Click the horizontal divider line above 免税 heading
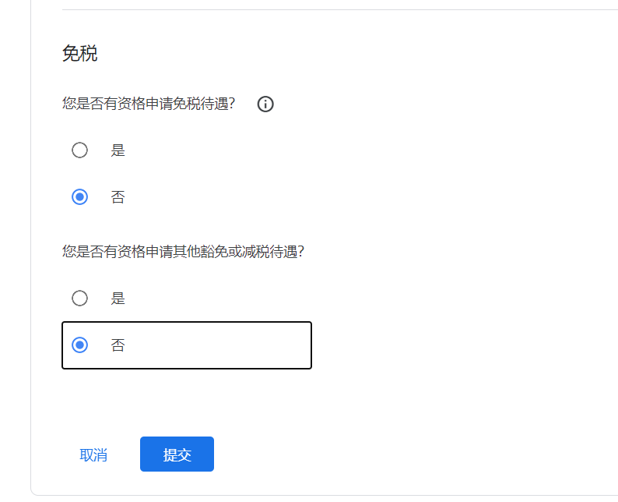 coord(311,10)
